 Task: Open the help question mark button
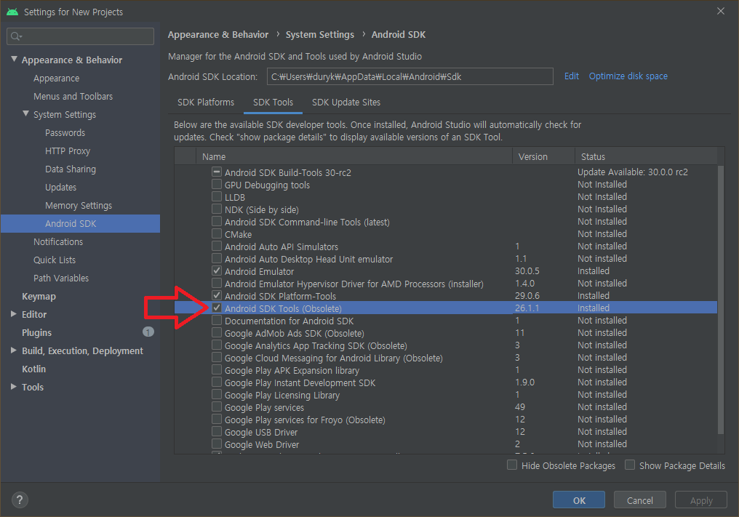point(20,500)
